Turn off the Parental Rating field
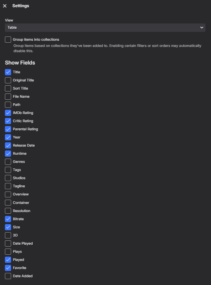 click(x=8, y=129)
